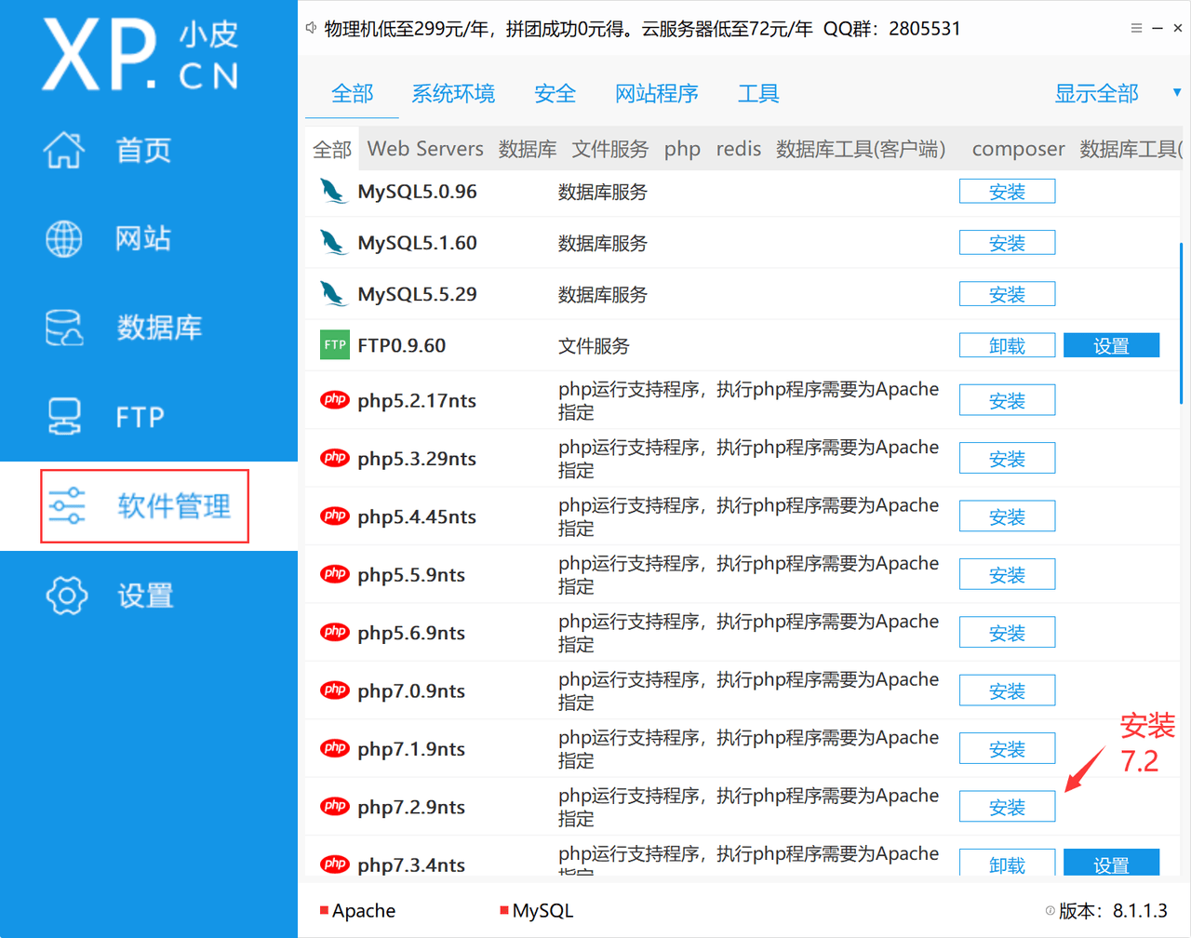The width and height of the screenshot is (1191, 938).
Task: Click the announcement banner text
Action: [x=642, y=28]
